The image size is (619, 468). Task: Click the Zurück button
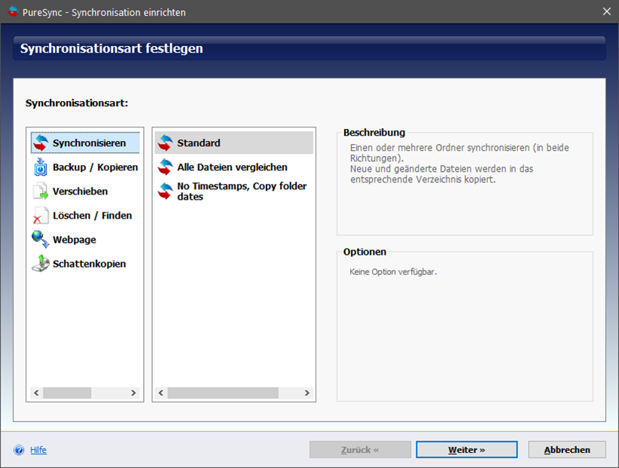pyautogui.click(x=360, y=449)
